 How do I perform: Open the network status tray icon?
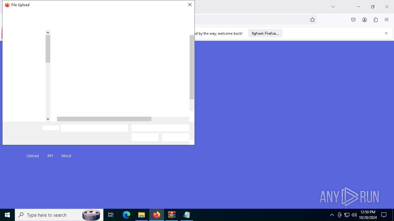(x=347, y=215)
